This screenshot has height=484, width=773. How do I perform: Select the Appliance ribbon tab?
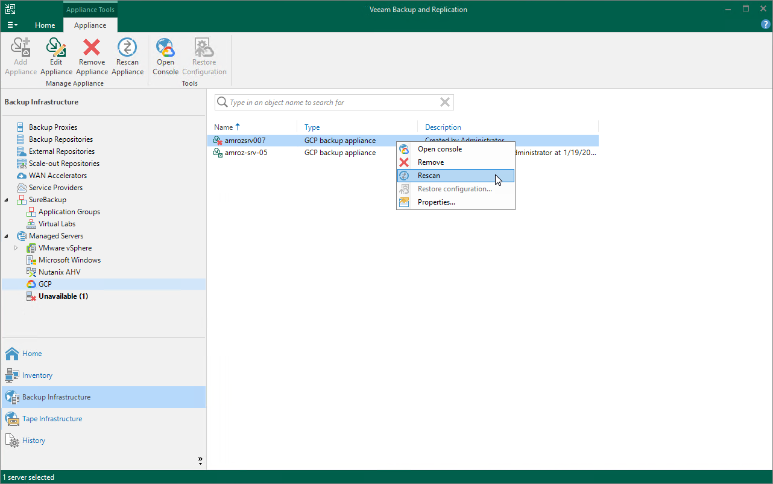click(90, 25)
